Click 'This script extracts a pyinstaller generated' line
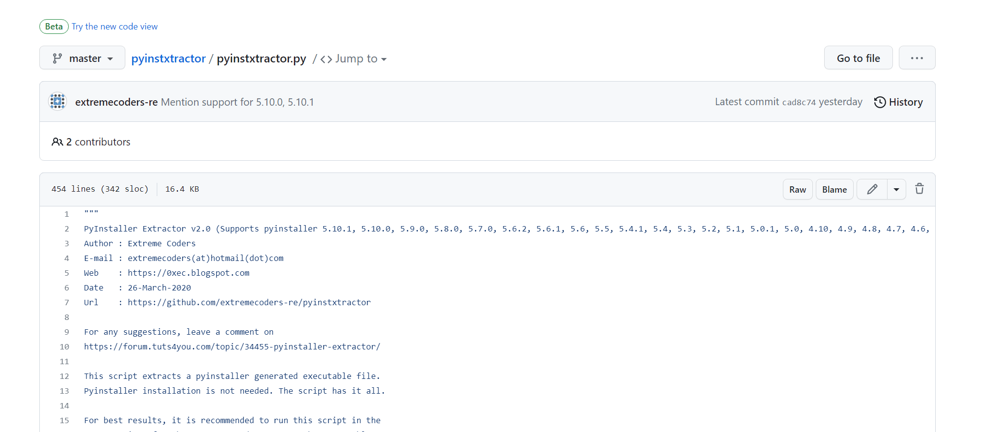Image resolution: width=1005 pixels, height=432 pixels. click(232, 376)
